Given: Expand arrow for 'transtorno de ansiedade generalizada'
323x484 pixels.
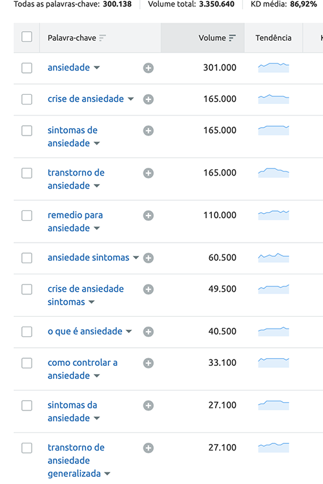Looking at the screenshot, I should (x=107, y=474).
